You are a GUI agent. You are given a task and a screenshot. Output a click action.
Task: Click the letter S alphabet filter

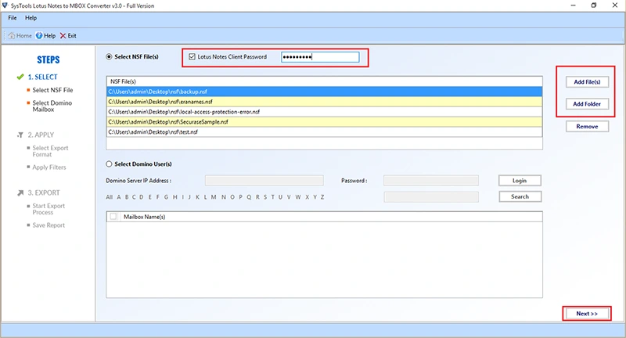click(265, 197)
